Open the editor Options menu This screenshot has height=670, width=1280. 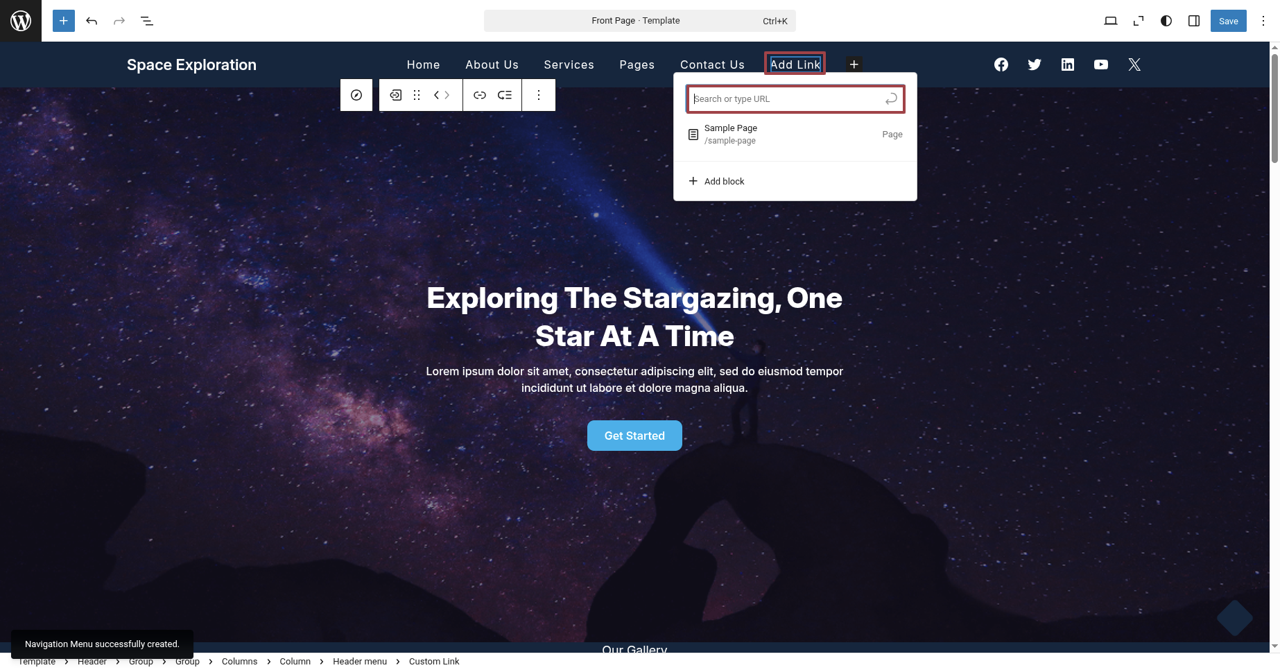tap(1263, 21)
